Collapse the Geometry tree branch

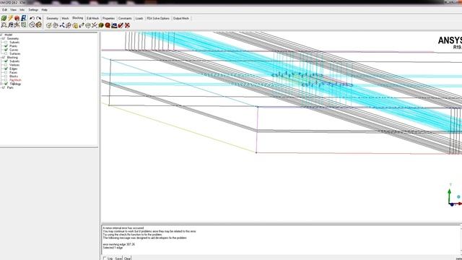(x=1, y=38)
